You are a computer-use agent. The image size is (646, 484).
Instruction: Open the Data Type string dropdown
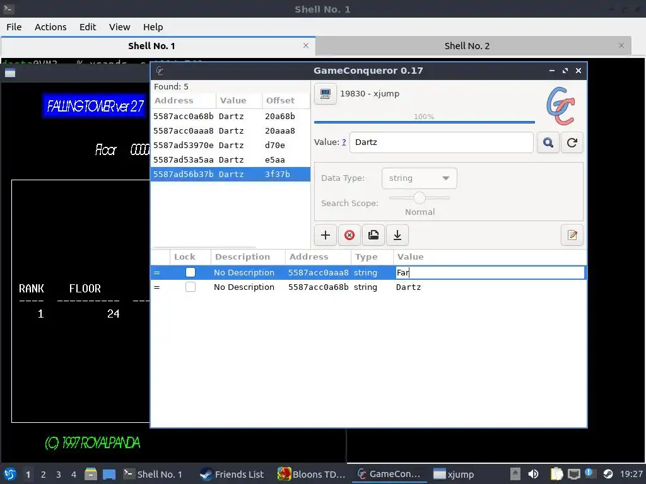(x=419, y=178)
